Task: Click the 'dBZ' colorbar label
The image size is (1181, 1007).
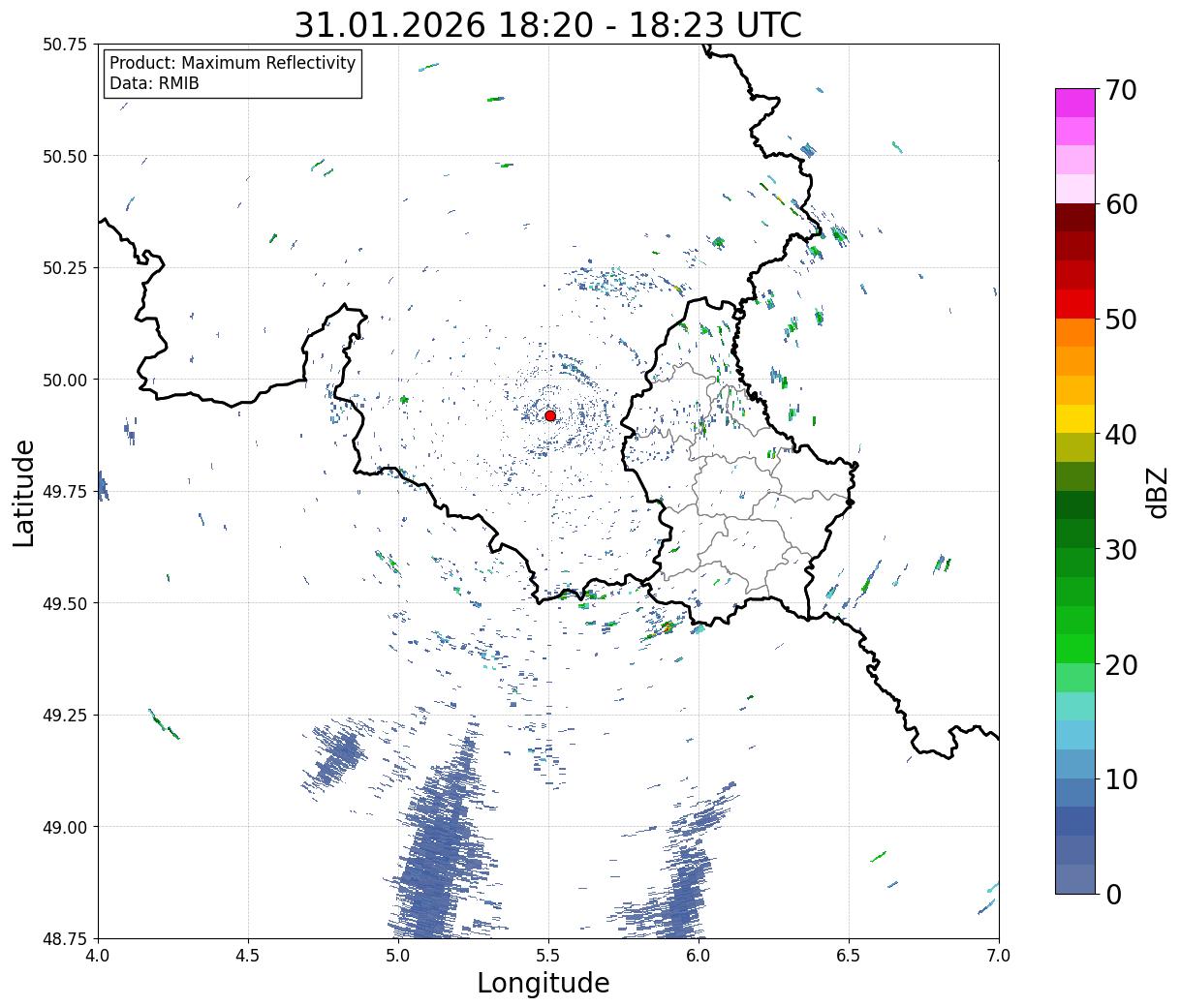Action: click(x=1157, y=492)
